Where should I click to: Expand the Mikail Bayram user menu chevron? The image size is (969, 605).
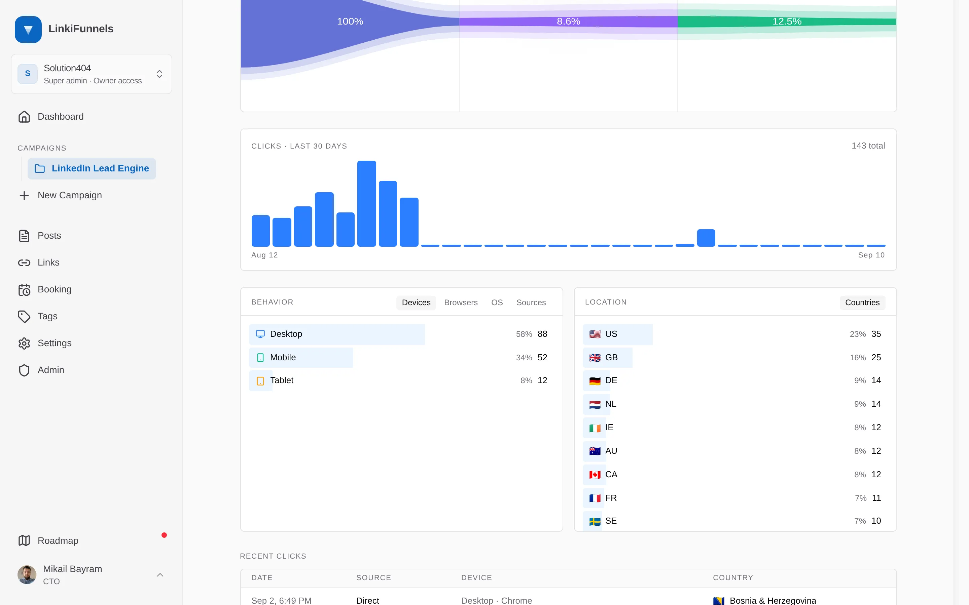click(160, 575)
